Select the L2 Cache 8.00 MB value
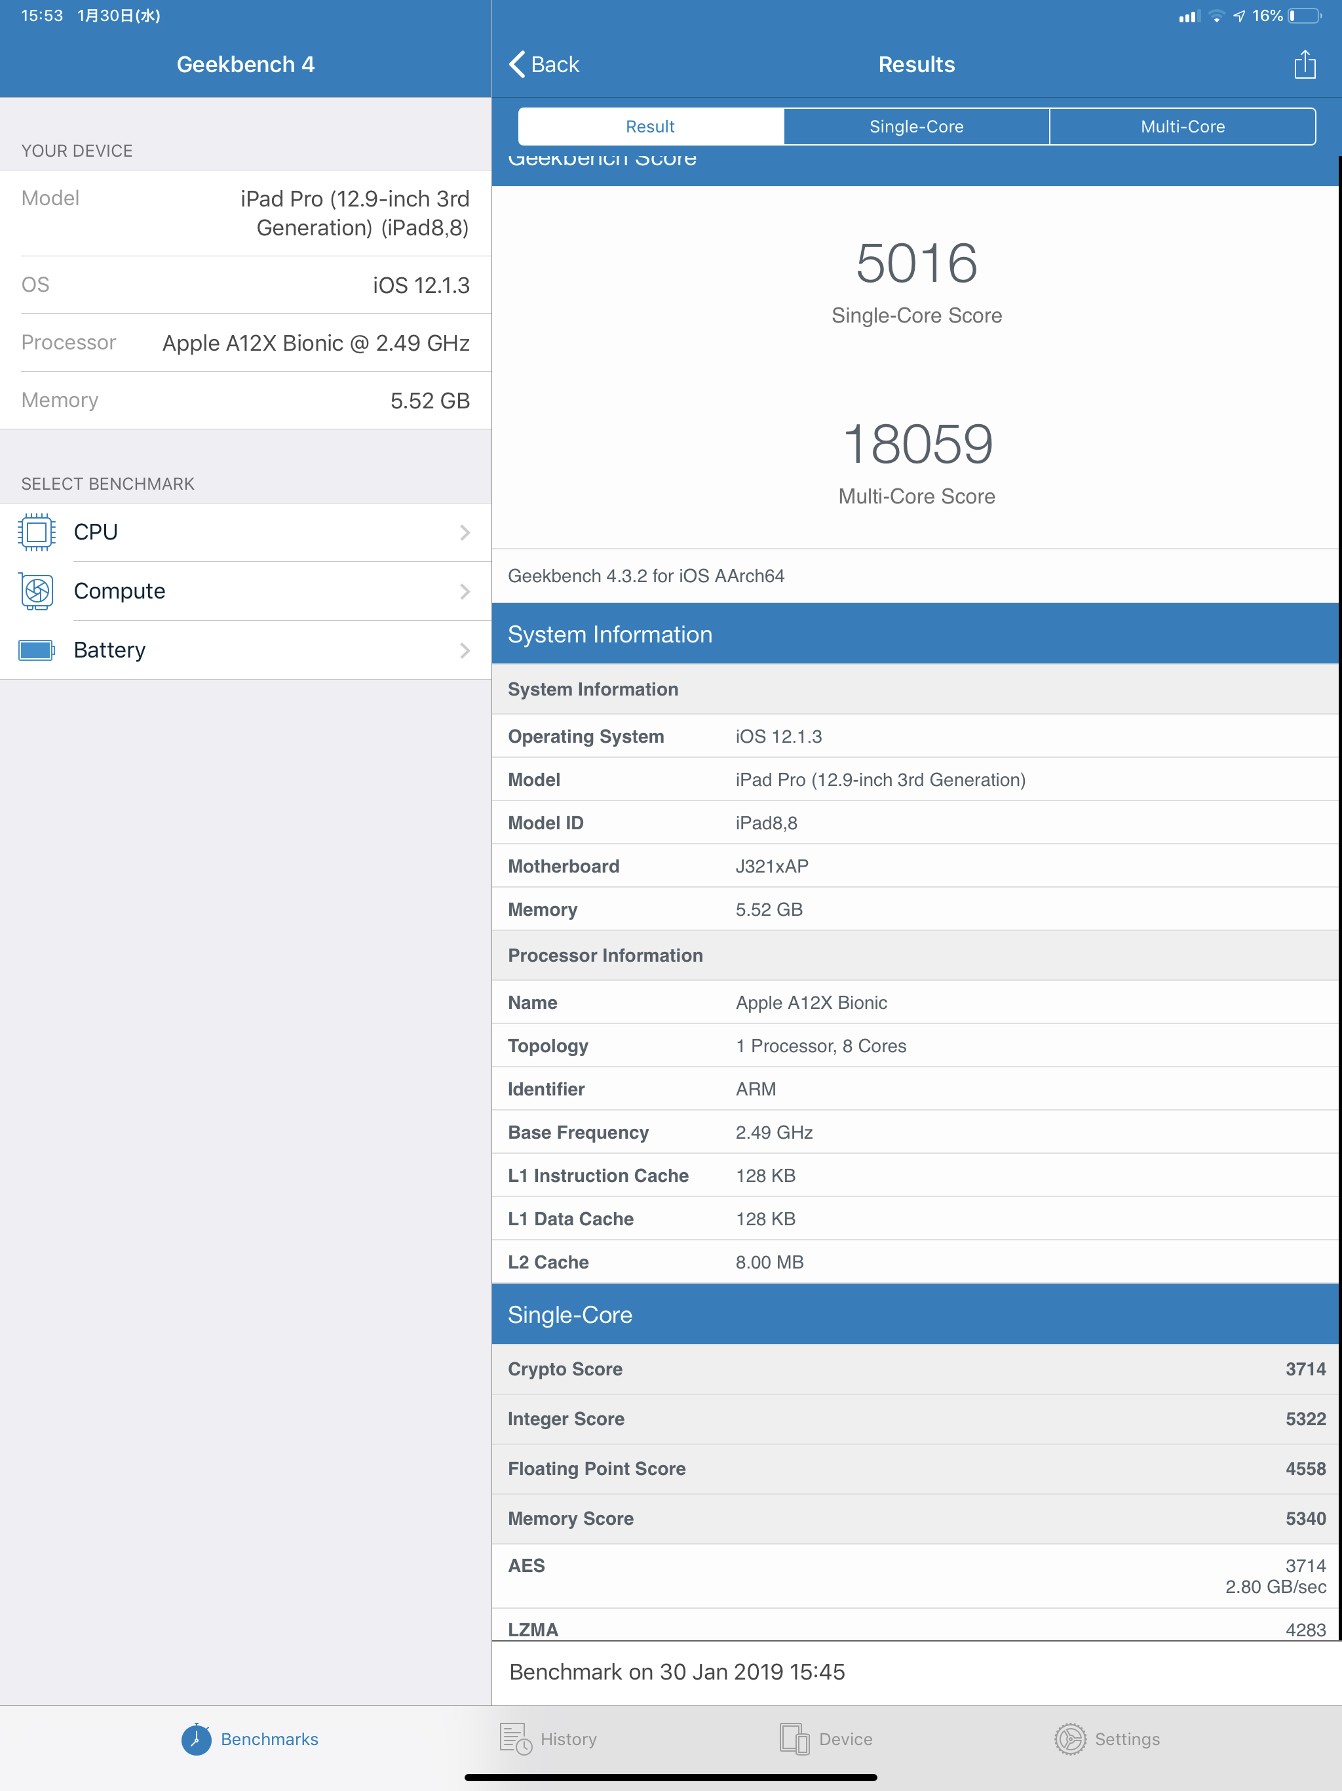1342x1791 pixels. point(769,1262)
